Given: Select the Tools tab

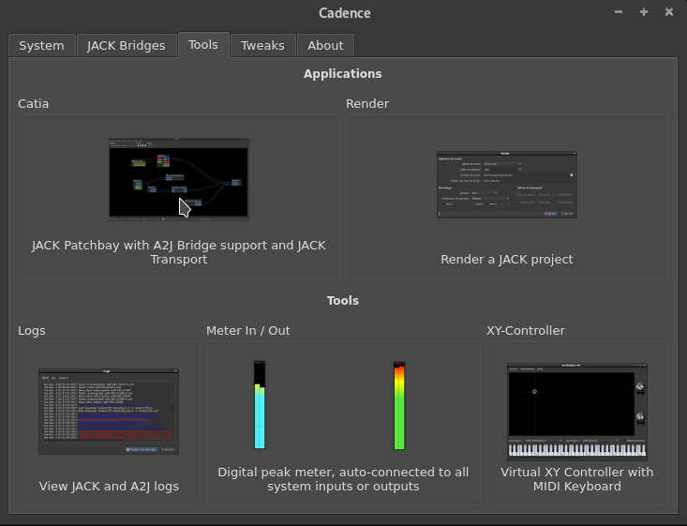Looking at the screenshot, I should pyautogui.click(x=203, y=45).
